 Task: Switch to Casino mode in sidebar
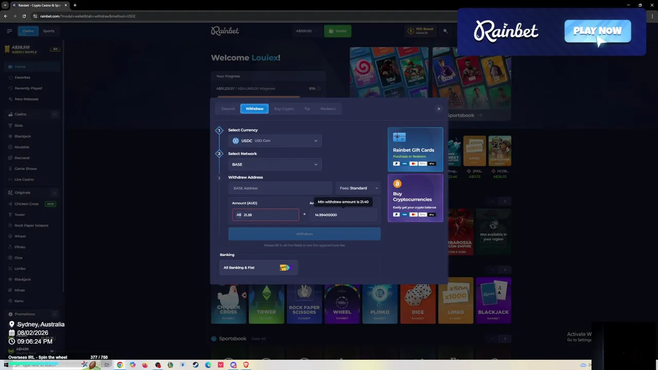click(x=28, y=31)
